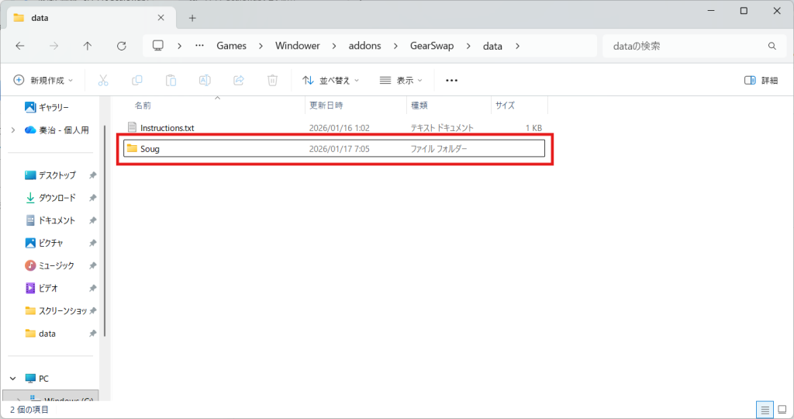Open the 新規作成 dropdown
Image resolution: width=794 pixels, height=419 pixels.
click(43, 80)
